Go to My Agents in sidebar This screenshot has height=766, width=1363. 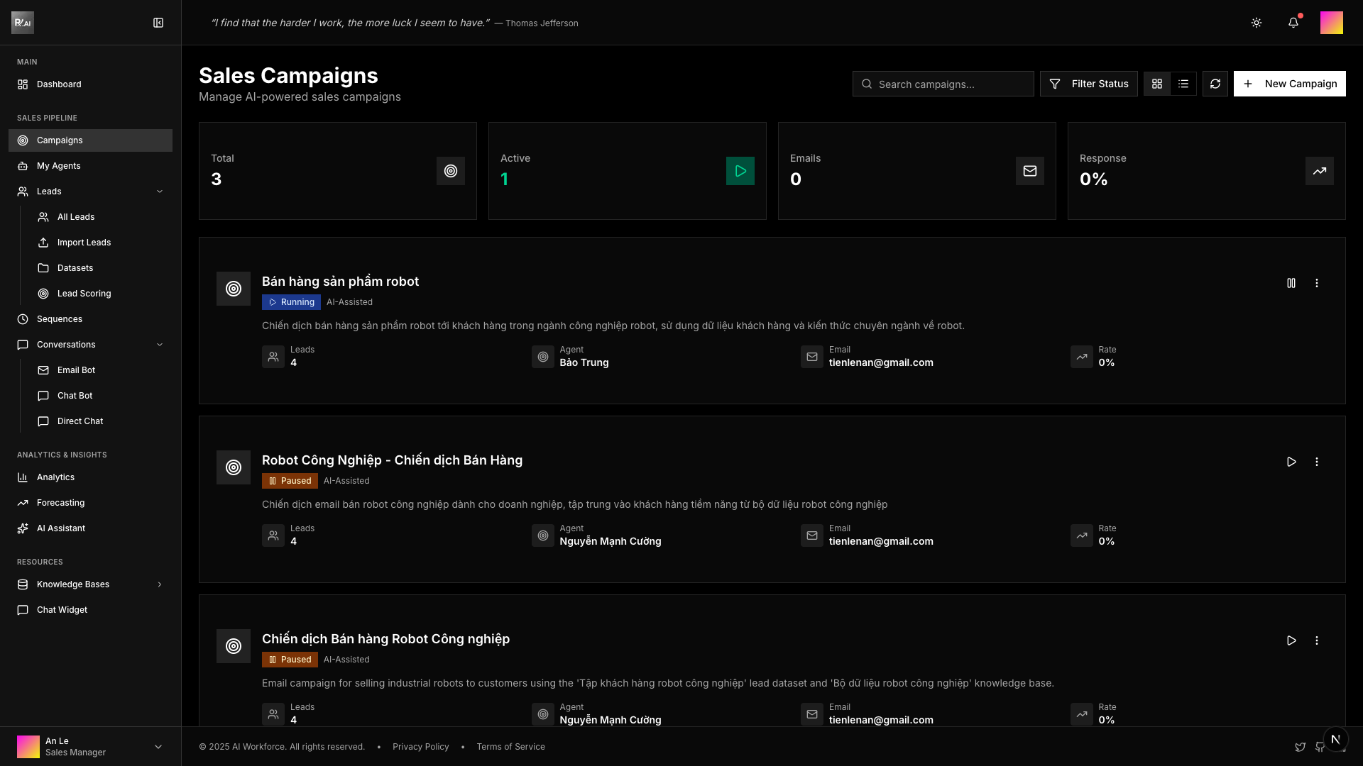(59, 166)
